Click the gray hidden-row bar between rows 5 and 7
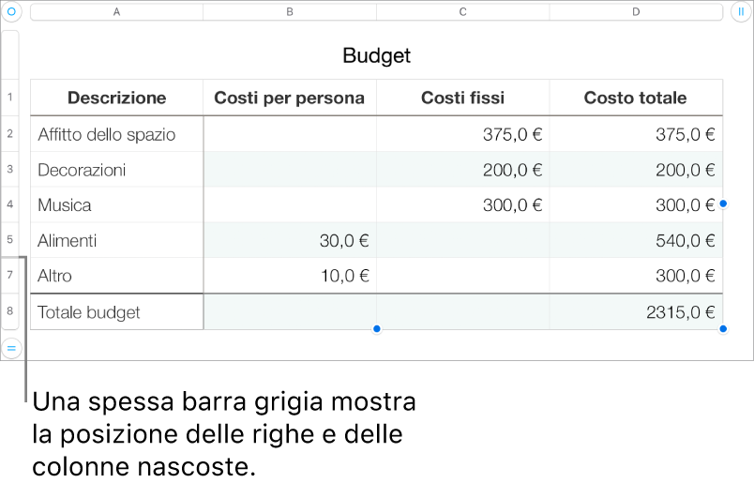 pos(11,257)
